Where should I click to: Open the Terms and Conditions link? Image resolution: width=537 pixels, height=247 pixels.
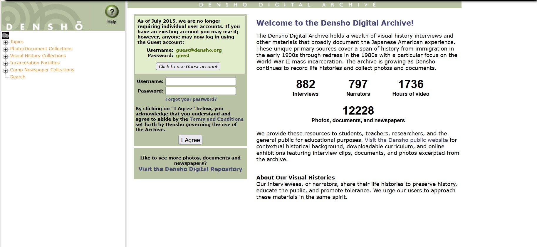coord(217,119)
